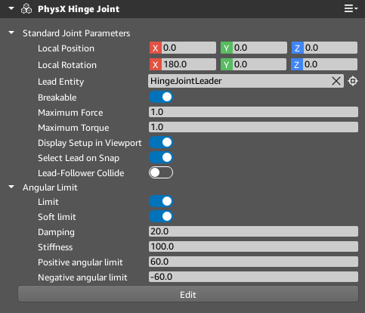Click Local Rotation X field showing 180.0
This screenshot has width=365, height=313.
click(189, 64)
